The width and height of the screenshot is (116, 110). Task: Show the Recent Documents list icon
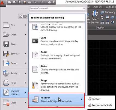(x=20, y=16)
